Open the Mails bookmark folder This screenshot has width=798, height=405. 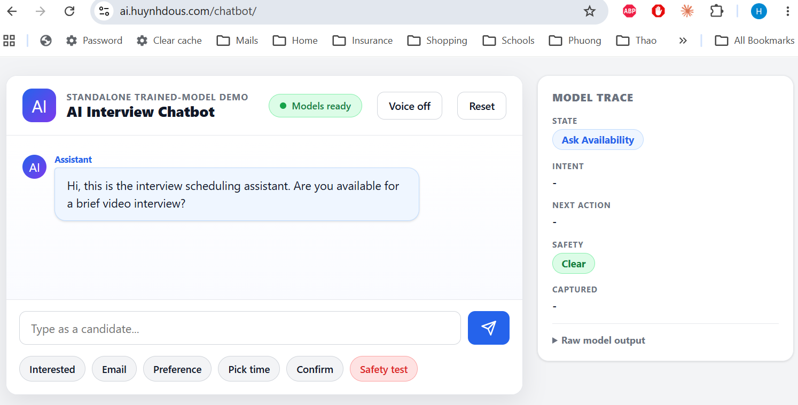[x=237, y=41]
